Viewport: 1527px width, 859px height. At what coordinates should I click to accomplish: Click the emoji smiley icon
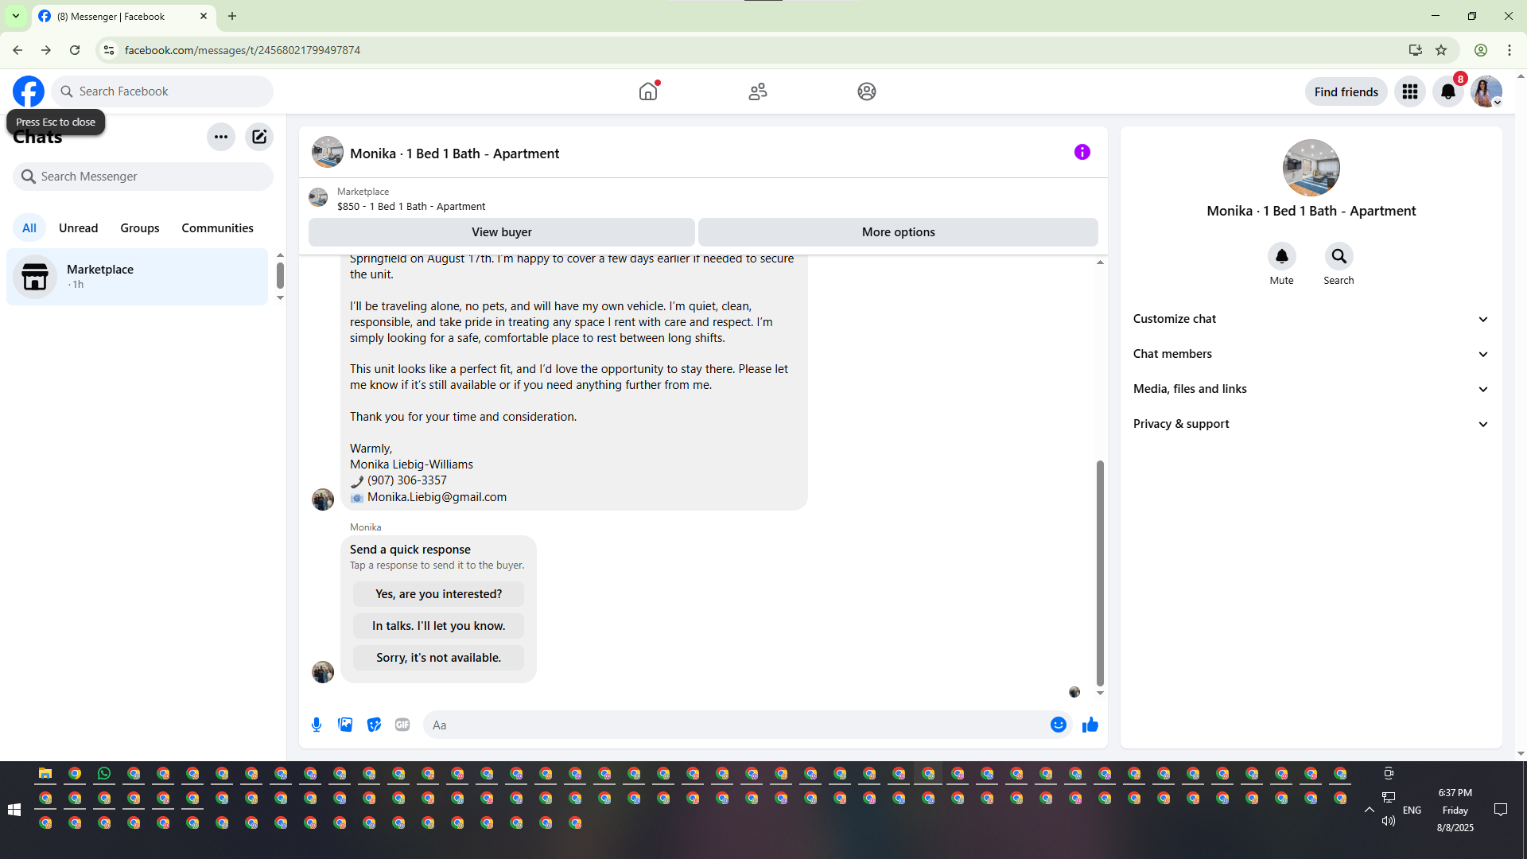point(1058,725)
